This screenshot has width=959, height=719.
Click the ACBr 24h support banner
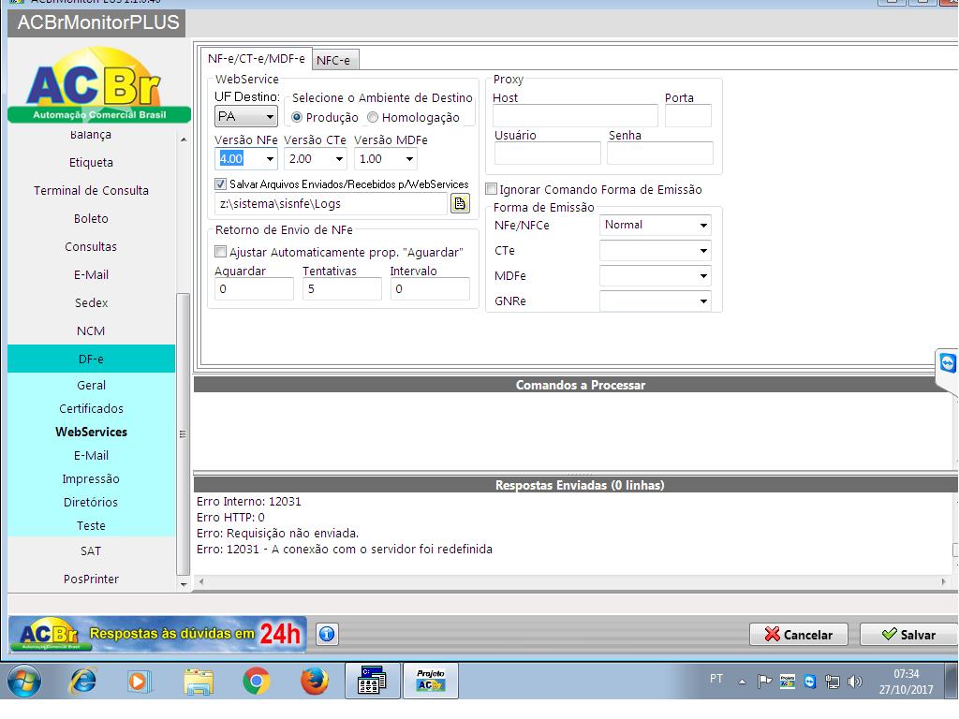157,634
